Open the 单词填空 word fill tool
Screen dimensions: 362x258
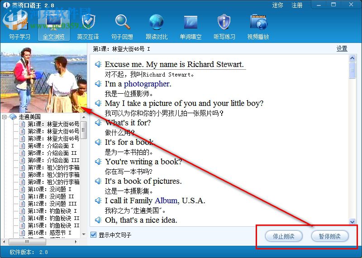[x=191, y=27]
